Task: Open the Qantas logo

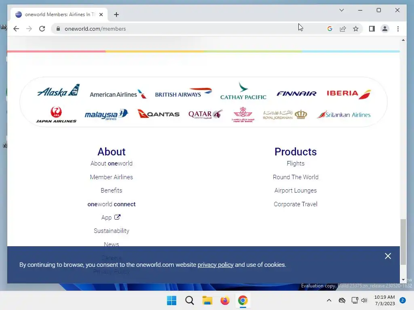Action: (158, 114)
